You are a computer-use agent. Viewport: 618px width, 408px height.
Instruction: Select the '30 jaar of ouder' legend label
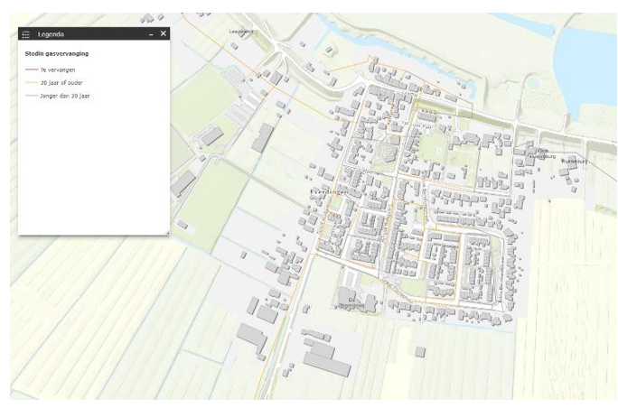point(61,82)
